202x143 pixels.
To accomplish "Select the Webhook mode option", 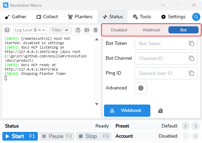I will [151, 30].
